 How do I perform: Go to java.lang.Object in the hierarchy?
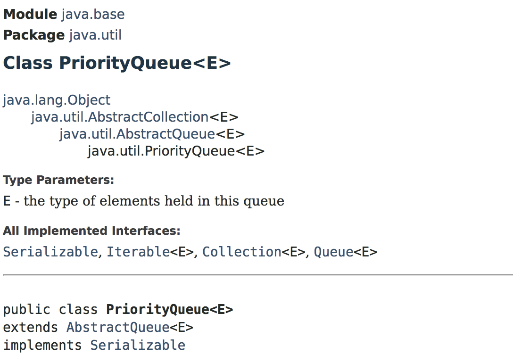tap(57, 100)
